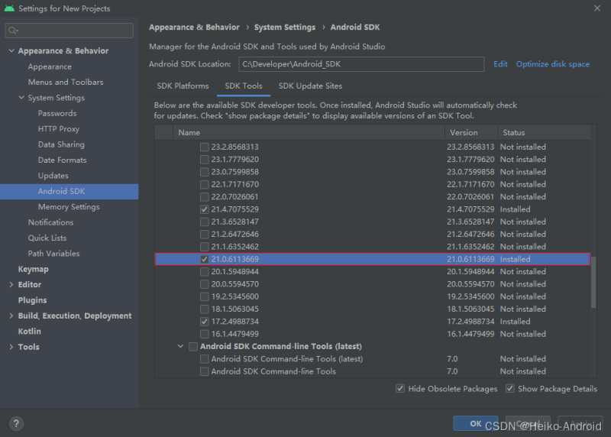Image resolution: width=611 pixels, height=437 pixels.
Task: Select Android SDK in the settings tree
Action: (x=69, y=192)
